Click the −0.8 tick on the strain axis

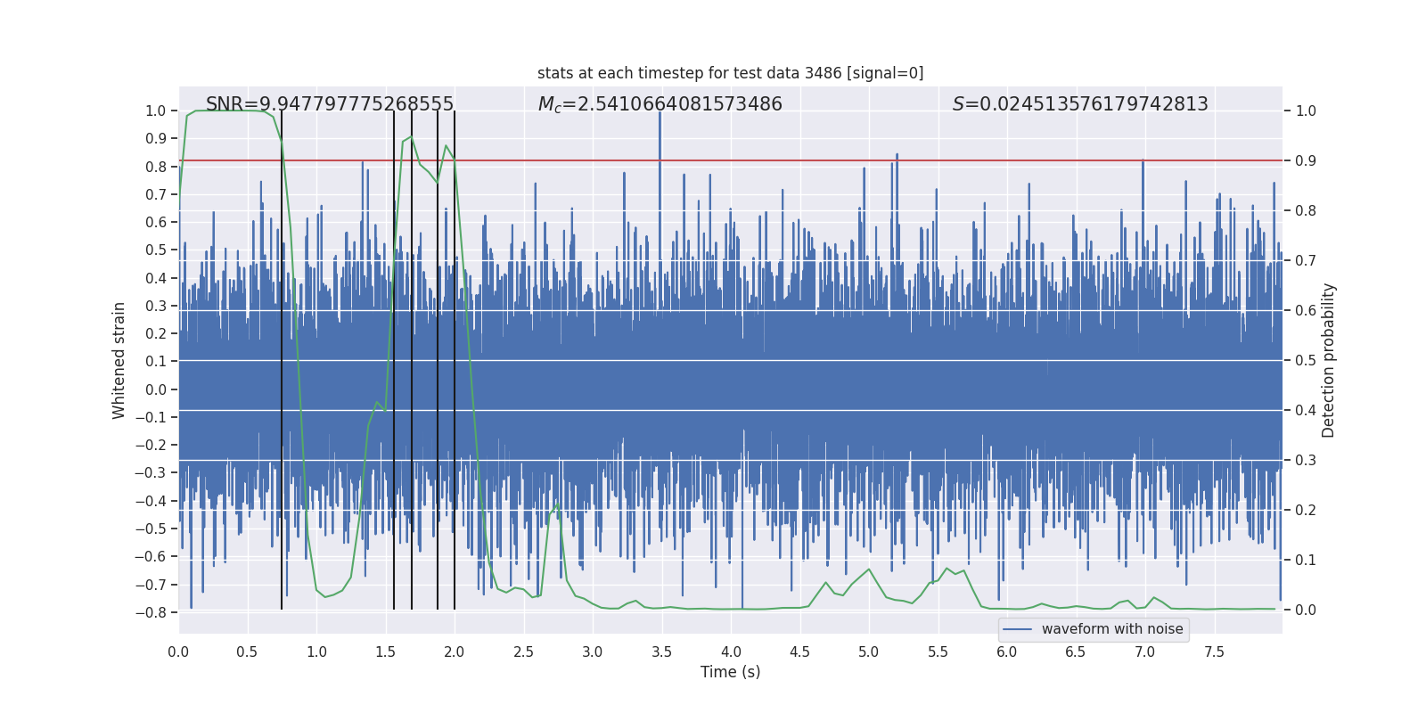(x=151, y=612)
